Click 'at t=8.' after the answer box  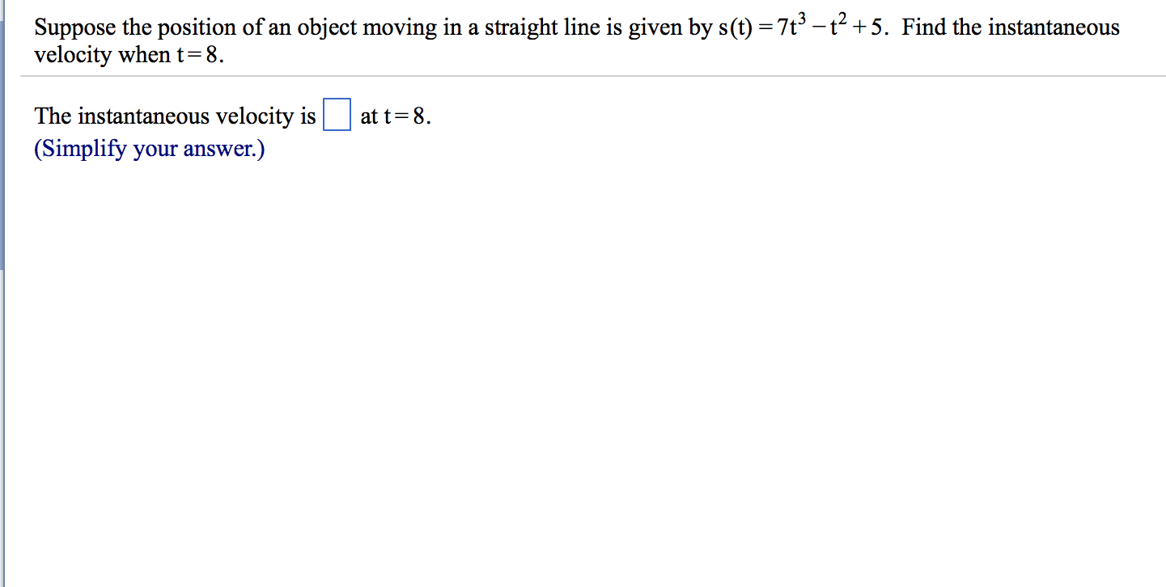click(396, 116)
